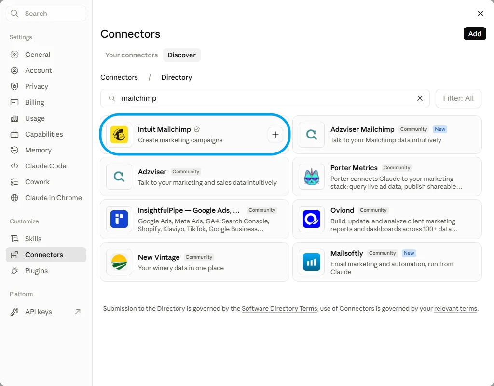Viewport: 494px width, 386px height.
Task: Click the New badge on Adzviser Mailchimp
Action: click(x=440, y=129)
